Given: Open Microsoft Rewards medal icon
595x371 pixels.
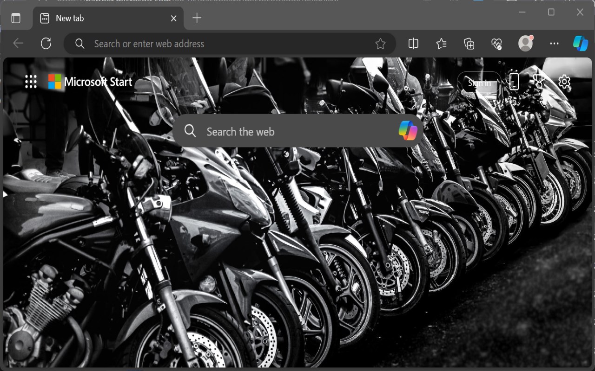Looking at the screenshot, I should coord(539,82).
